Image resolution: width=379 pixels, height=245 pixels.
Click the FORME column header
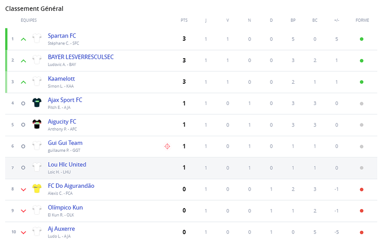coord(362,20)
